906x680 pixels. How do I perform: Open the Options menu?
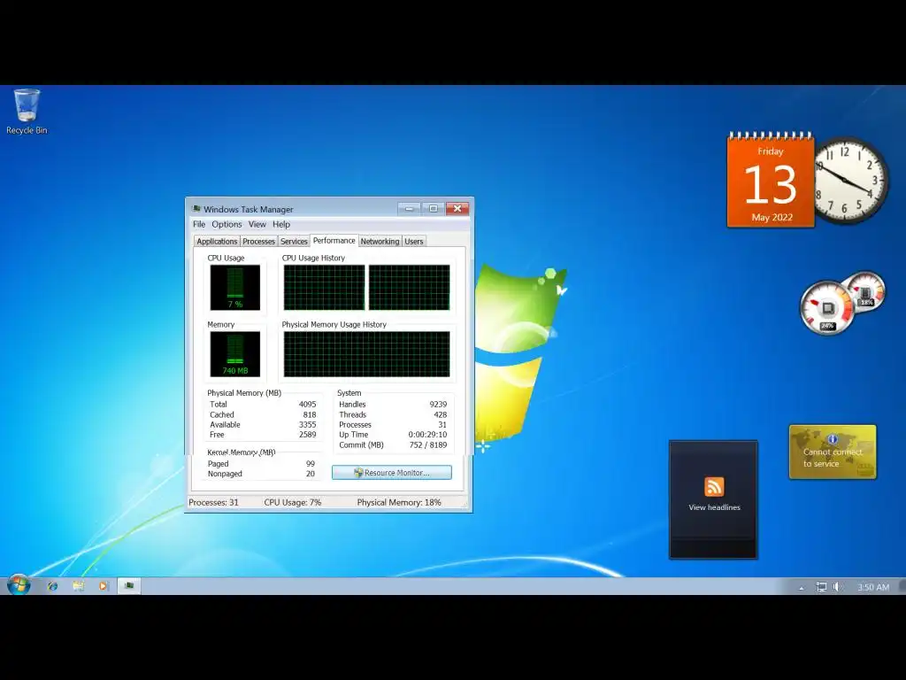click(x=226, y=224)
